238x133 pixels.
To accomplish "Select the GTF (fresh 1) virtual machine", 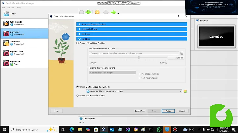I will pos(24,23).
